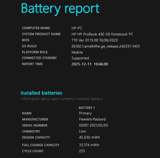Click the SYSTEM PRODUCT NAME label
This screenshot has height=158, width=160.
coord(41,34)
